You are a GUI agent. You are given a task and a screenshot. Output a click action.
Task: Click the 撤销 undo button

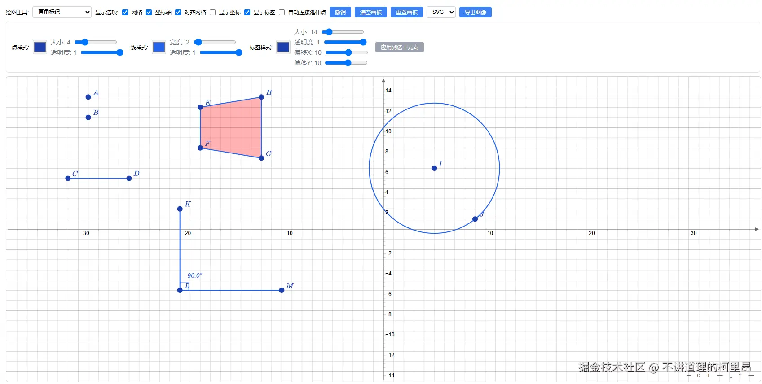coord(340,12)
